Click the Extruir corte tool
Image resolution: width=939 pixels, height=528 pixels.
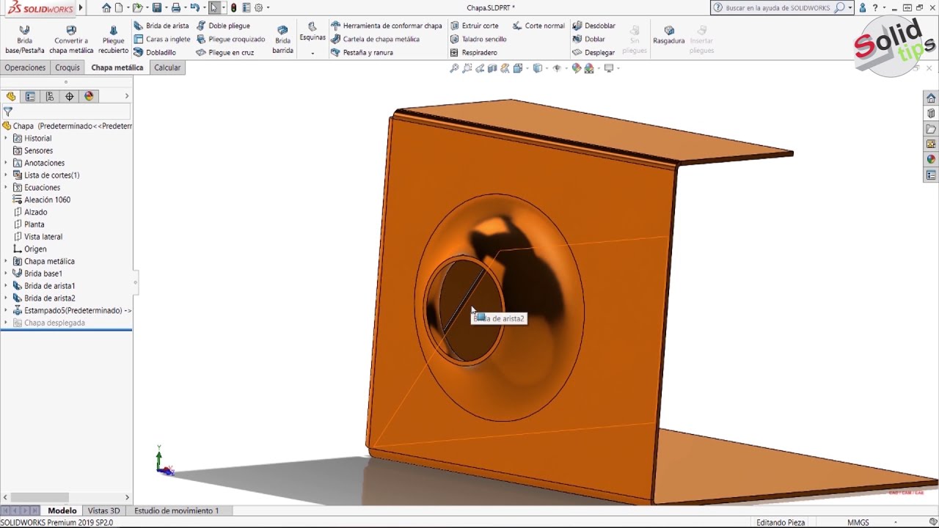pos(474,26)
